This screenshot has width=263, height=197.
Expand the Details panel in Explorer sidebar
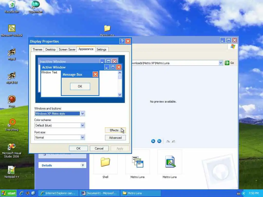tap(83, 165)
